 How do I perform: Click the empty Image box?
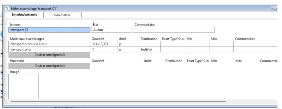pos(23,87)
